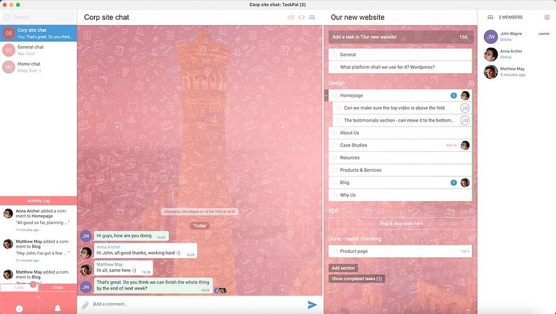The image size is (556, 314).
Task: Switch to the Lists tab
Action: (19, 287)
